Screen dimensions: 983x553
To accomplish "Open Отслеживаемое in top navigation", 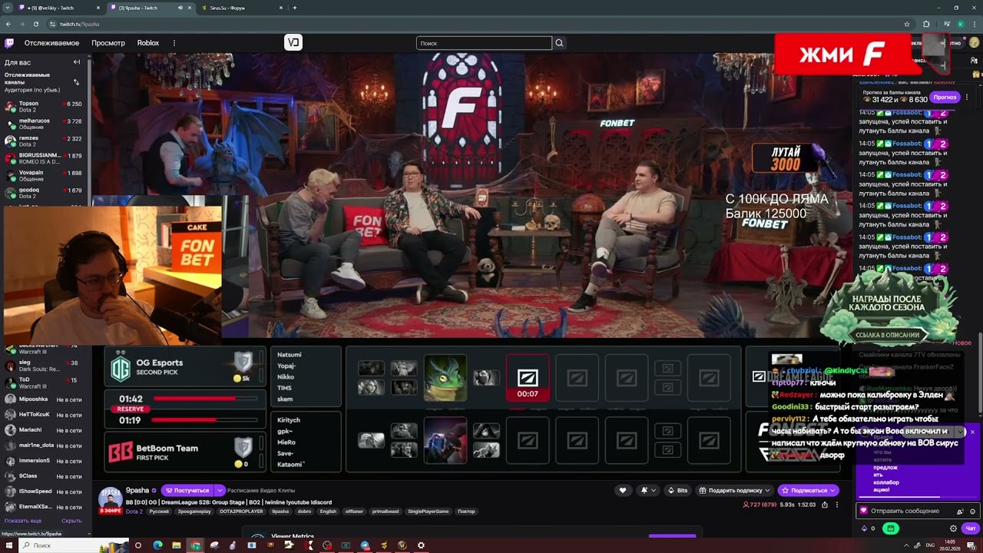I will tap(51, 43).
